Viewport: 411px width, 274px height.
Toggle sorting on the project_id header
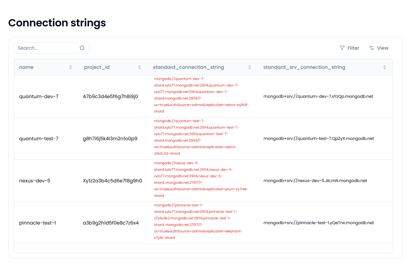coord(97,67)
